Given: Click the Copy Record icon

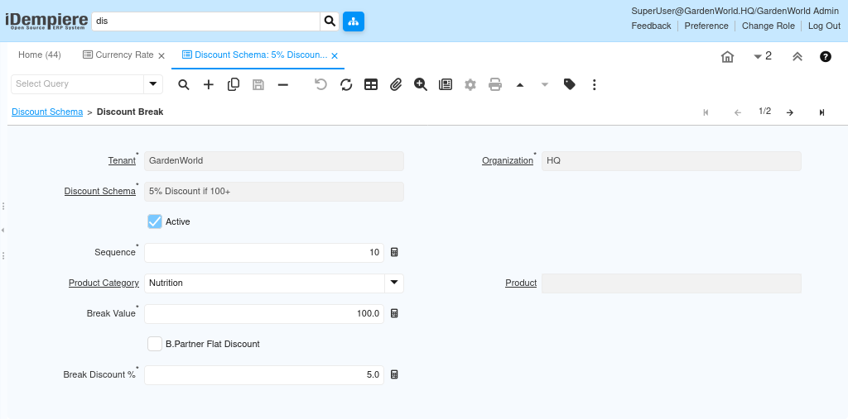Looking at the screenshot, I should 234,84.
